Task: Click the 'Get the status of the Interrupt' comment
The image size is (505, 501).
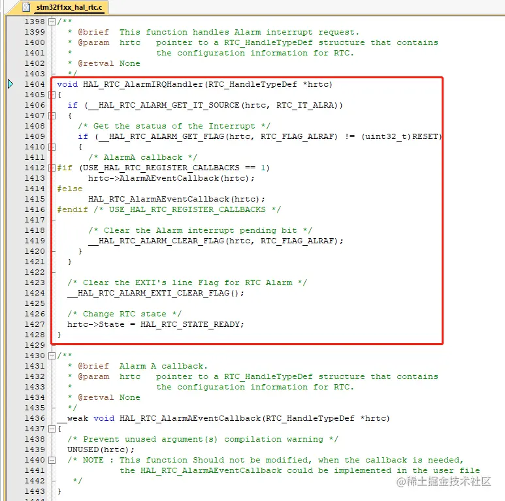Action: coord(174,126)
